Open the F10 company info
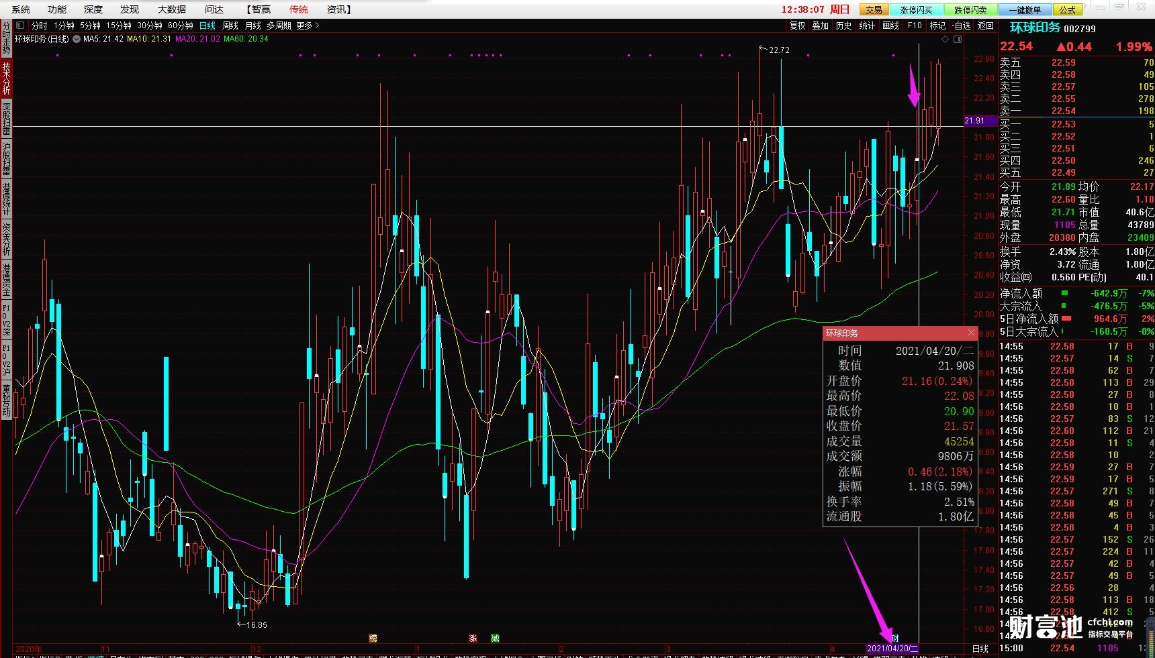The width and height of the screenshot is (1155, 658). tap(915, 25)
